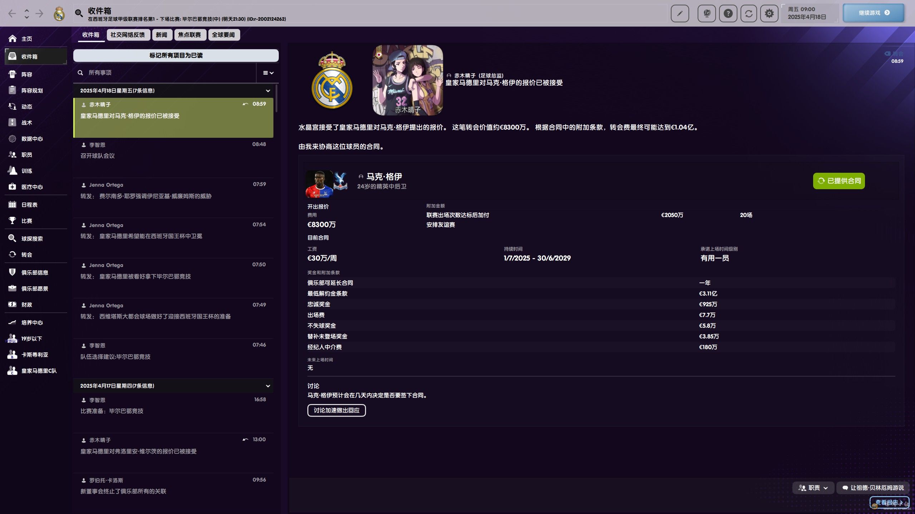Switch to the 收件箱 tab
The image size is (915, 514).
click(x=91, y=35)
